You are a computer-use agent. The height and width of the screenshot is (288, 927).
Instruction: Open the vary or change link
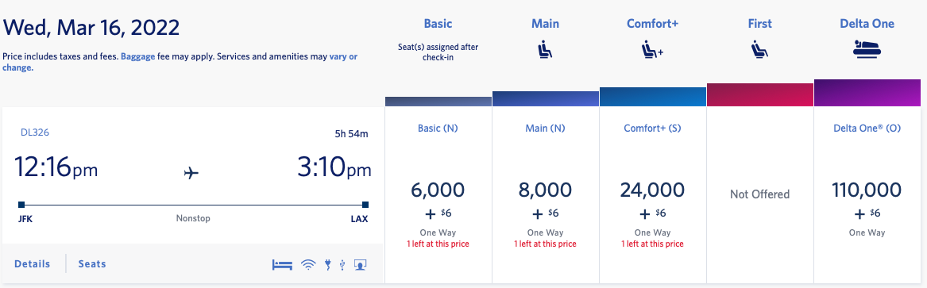180,63
